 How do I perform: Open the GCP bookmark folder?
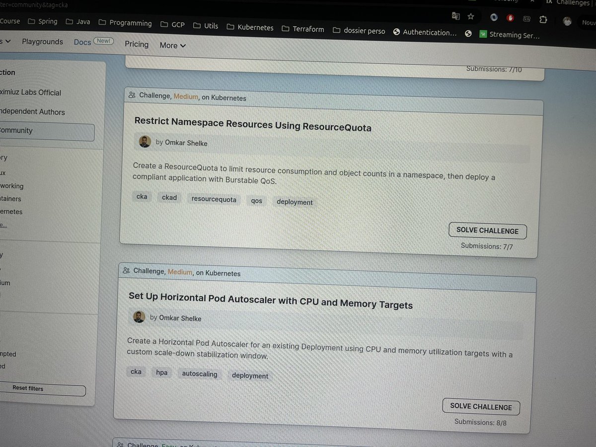[173, 24]
